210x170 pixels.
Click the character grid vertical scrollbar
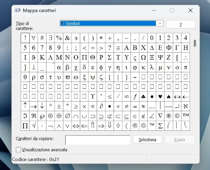pyautogui.click(x=195, y=43)
